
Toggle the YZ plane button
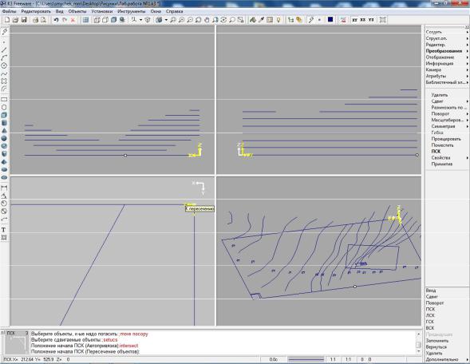(x=371, y=20)
